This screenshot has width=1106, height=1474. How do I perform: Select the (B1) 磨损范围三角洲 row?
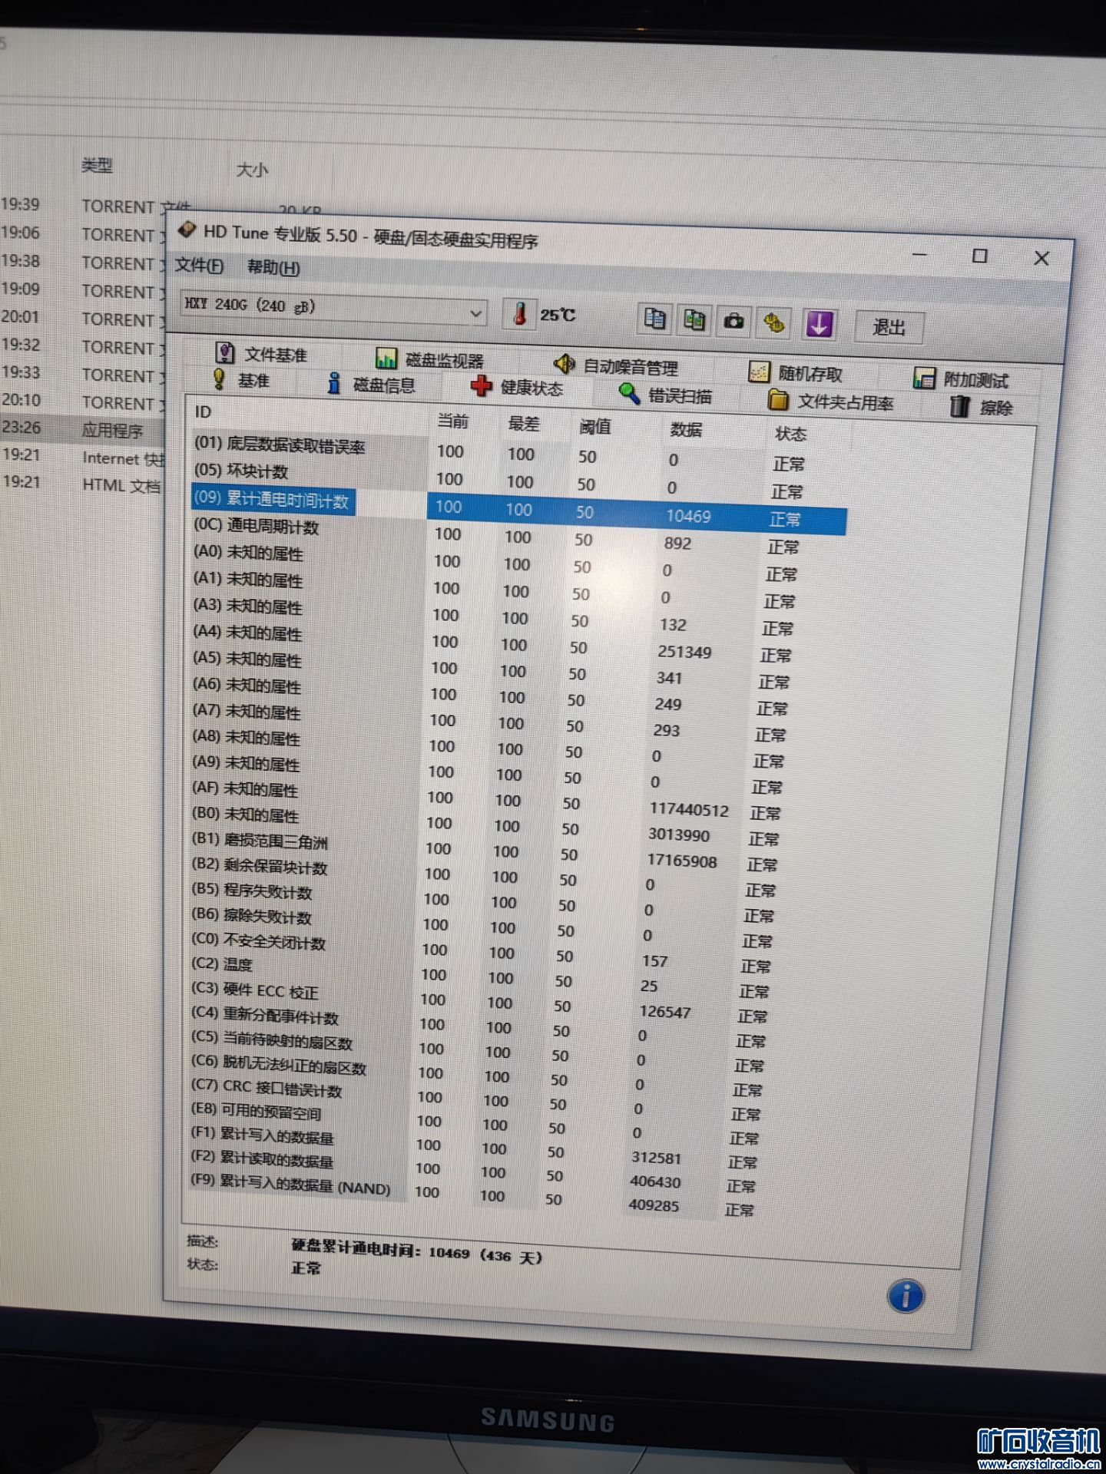click(485, 850)
